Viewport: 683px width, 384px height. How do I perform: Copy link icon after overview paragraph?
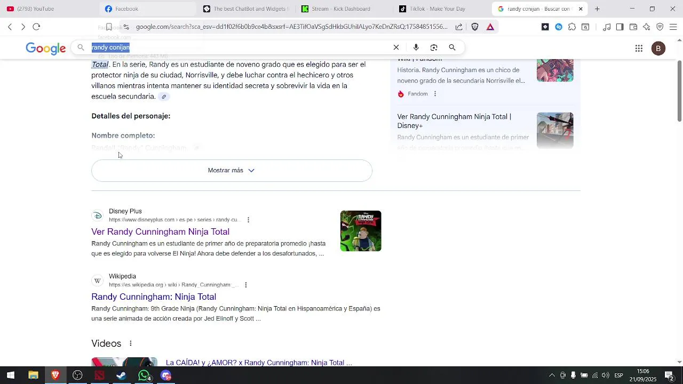(x=164, y=97)
